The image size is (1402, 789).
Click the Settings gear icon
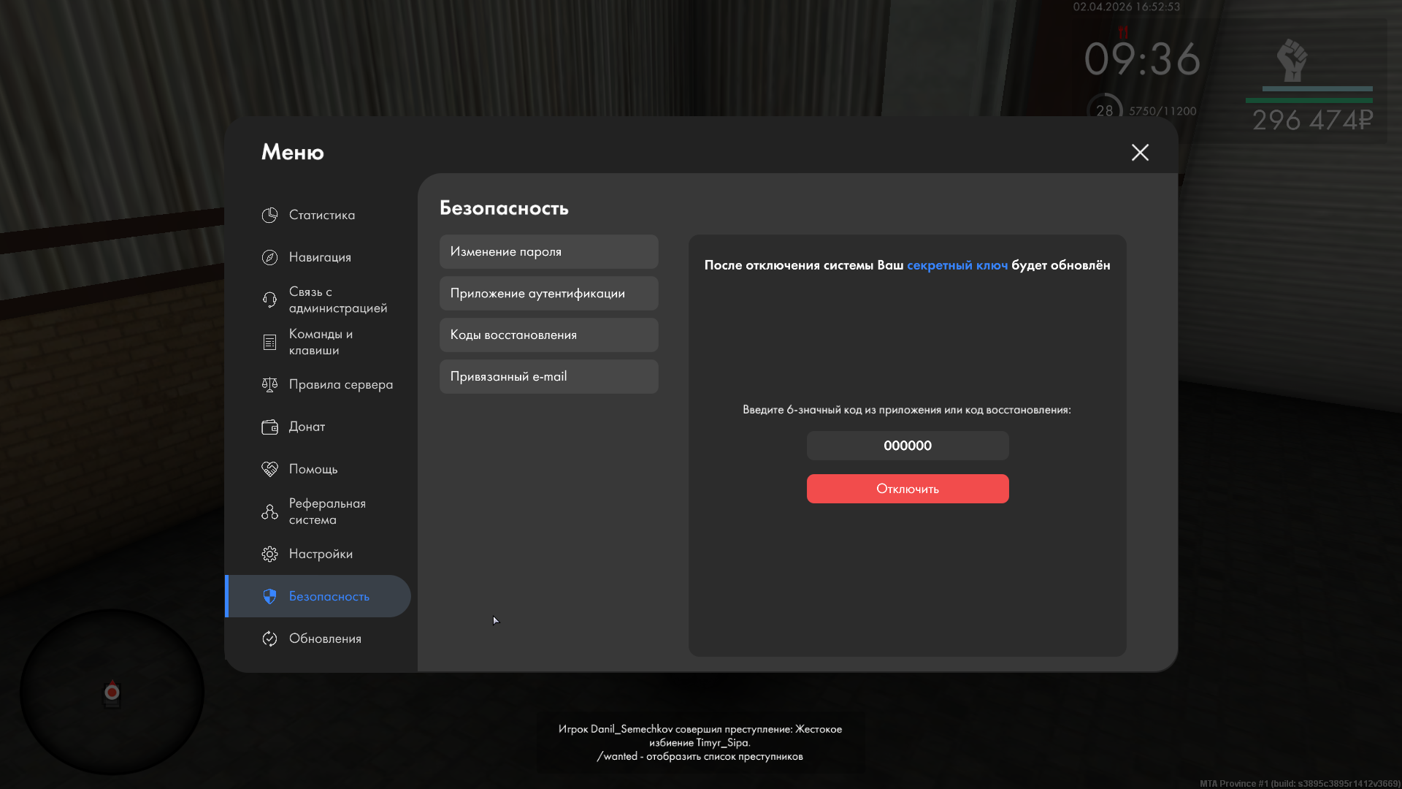pos(269,554)
